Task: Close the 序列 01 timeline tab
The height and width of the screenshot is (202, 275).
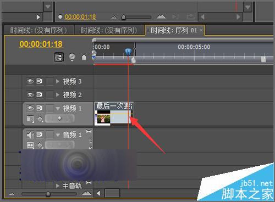Action: [201, 30]
